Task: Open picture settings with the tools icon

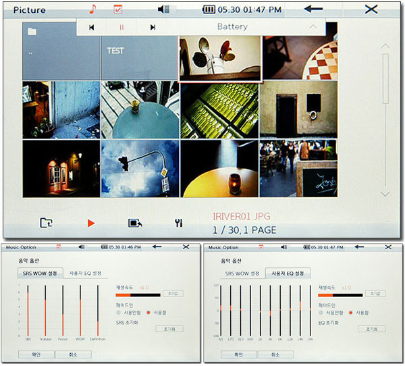Action: [x=178, y=223]
